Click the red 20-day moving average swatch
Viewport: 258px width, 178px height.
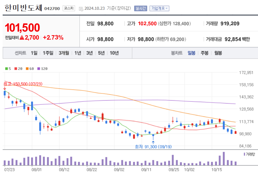point(16,69)
